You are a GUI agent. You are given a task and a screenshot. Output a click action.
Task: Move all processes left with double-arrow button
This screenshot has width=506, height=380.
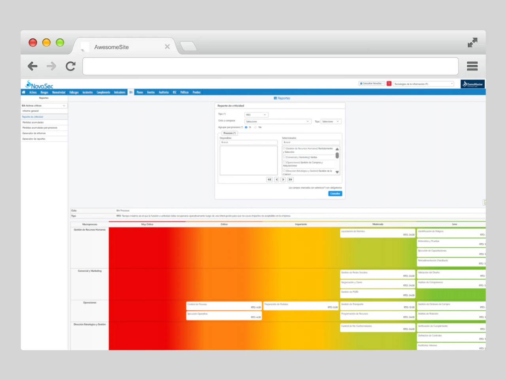(x=270, y=180)
